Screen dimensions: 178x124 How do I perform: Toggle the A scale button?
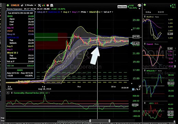133,89
